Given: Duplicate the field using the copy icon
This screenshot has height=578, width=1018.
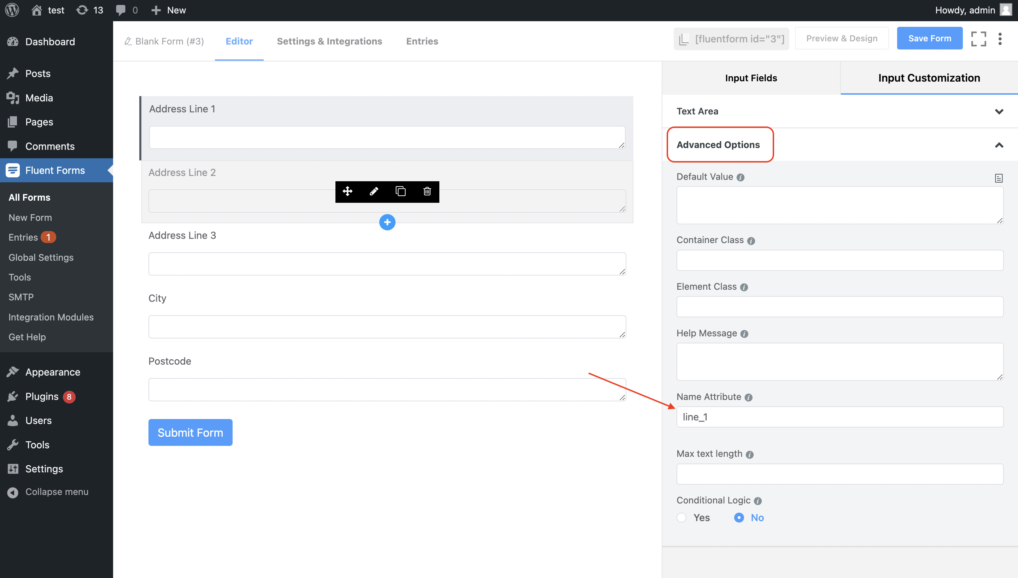Looking at the screenshot, I should tap(400, 191).
